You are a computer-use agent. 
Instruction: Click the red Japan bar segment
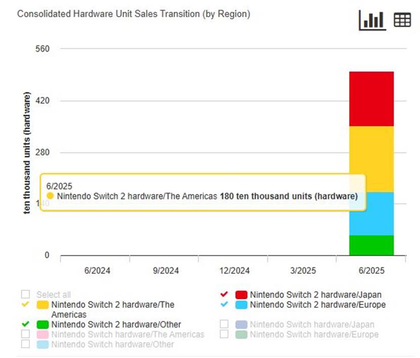coord(371,99)
